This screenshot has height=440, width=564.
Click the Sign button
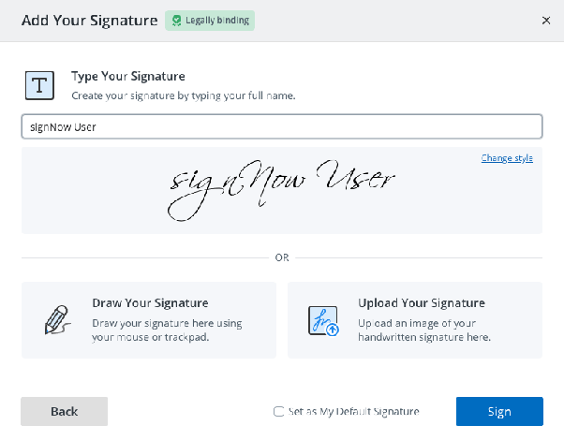click(499, 411)
